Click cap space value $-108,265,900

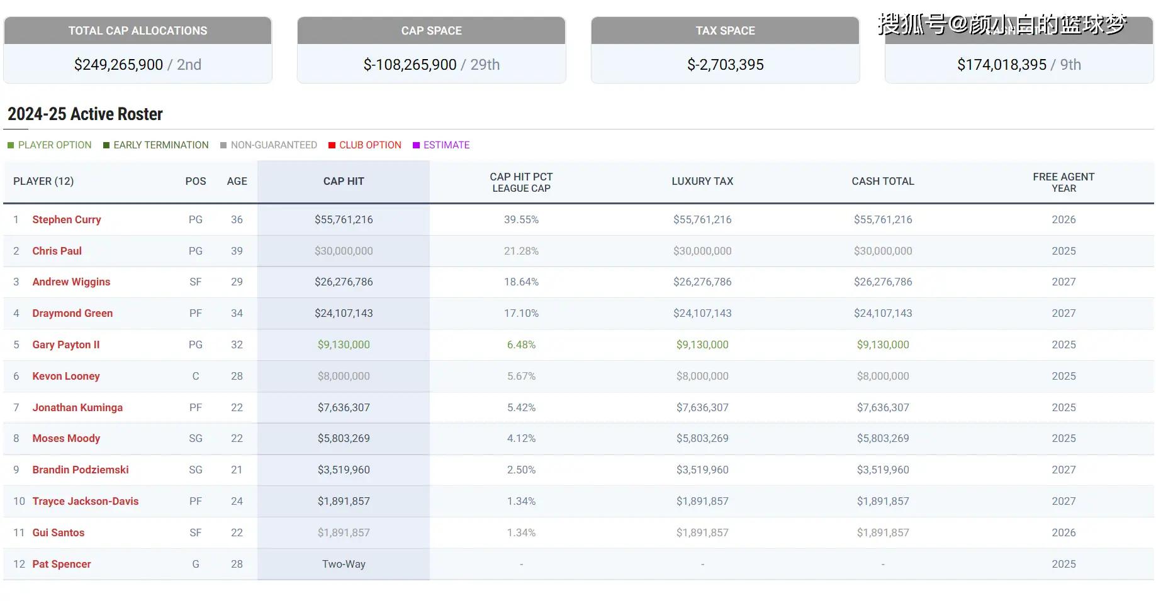[x=410, y=65]
